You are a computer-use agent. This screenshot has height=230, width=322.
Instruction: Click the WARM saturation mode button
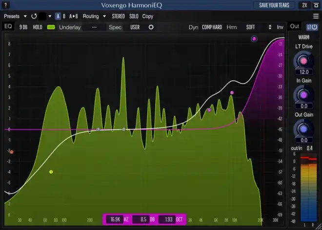tap(304, 38)
